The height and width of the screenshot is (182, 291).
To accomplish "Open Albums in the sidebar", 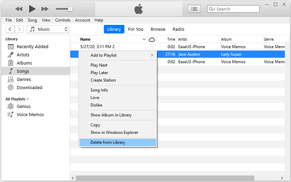I will click(x=24, y=63).
